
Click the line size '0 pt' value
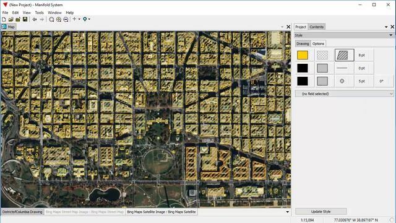point(361,68)
